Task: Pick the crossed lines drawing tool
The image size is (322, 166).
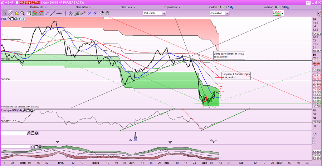Action: (x=89, y=13)
